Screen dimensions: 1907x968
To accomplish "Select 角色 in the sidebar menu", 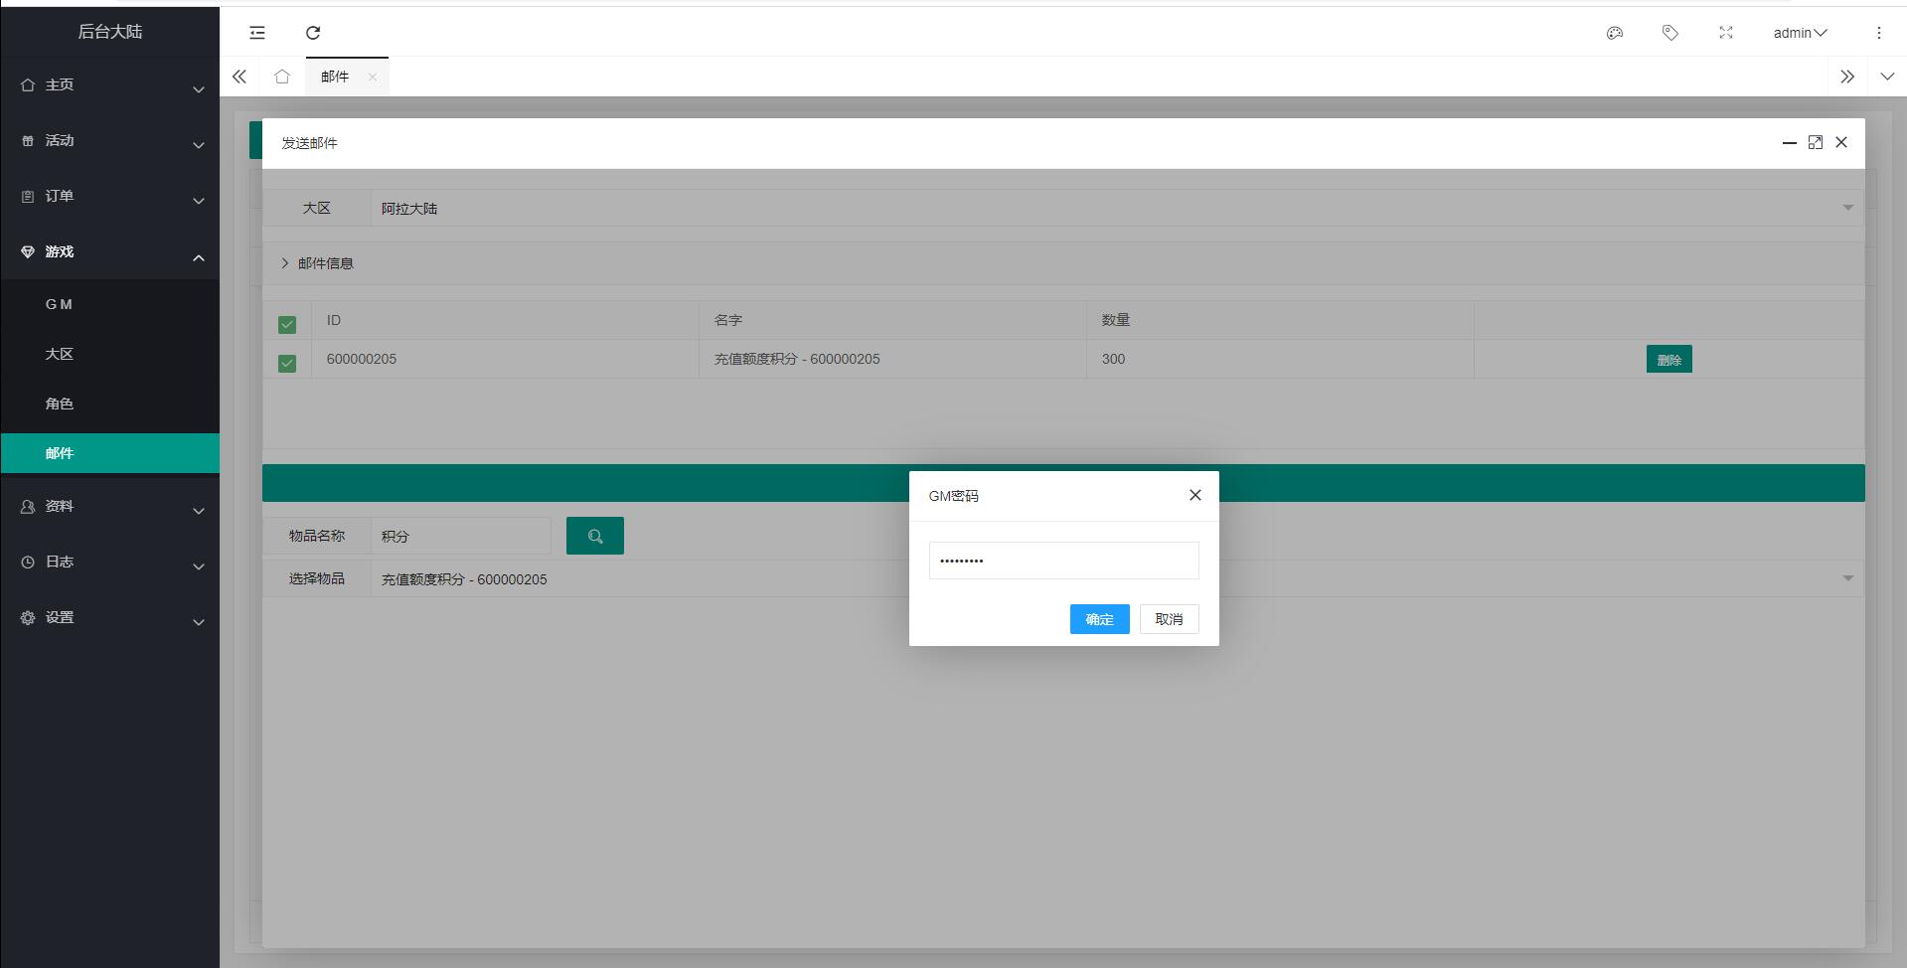I will 60,403.
